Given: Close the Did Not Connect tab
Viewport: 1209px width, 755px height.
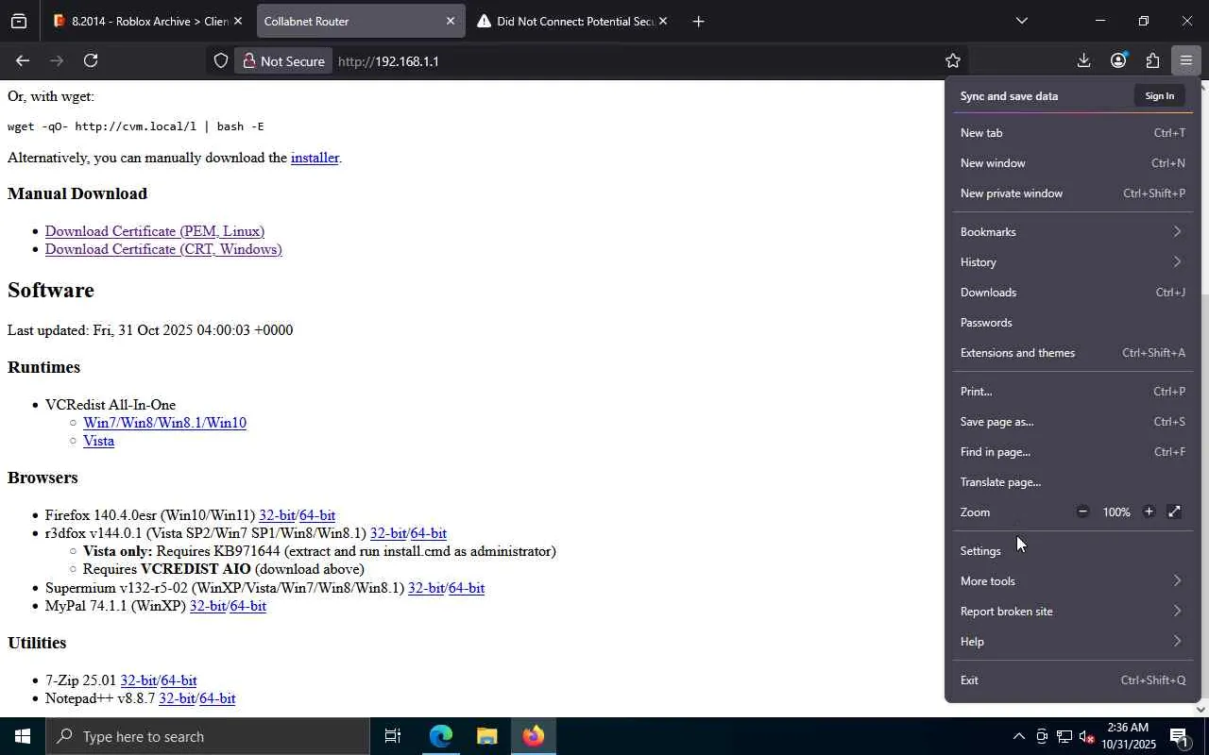Looking at the screenshot, I should [x=663, y=21].
